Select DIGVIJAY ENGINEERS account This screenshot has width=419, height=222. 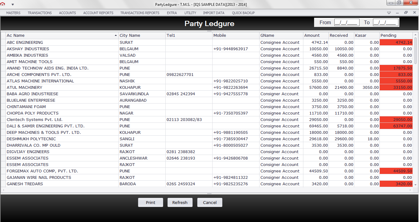click(28, 152)
